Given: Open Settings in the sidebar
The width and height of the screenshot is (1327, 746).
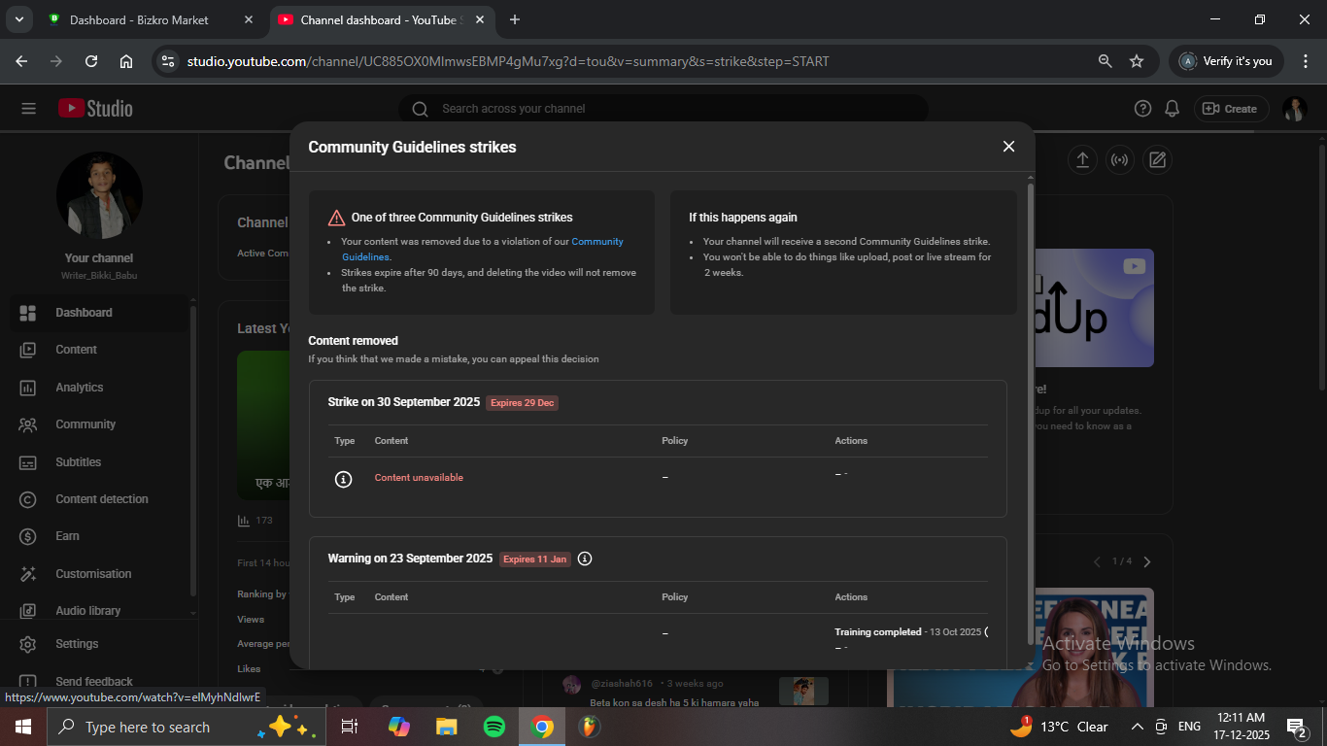Looking at the screenshot, I should pyautogui.click(x=77, y=644).
